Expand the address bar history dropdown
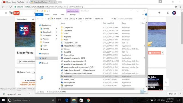Viewport: 183px width, 103px height. 112,19
